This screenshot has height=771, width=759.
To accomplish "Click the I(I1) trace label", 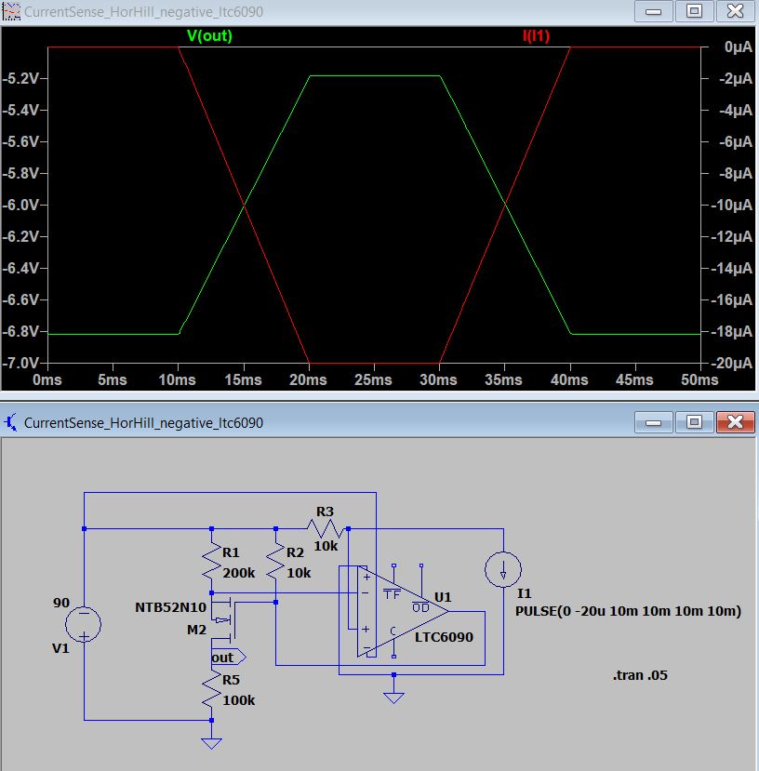I will (536, 36).
